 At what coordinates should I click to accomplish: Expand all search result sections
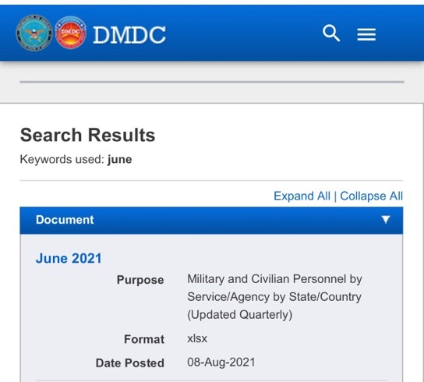pos(302,196)
